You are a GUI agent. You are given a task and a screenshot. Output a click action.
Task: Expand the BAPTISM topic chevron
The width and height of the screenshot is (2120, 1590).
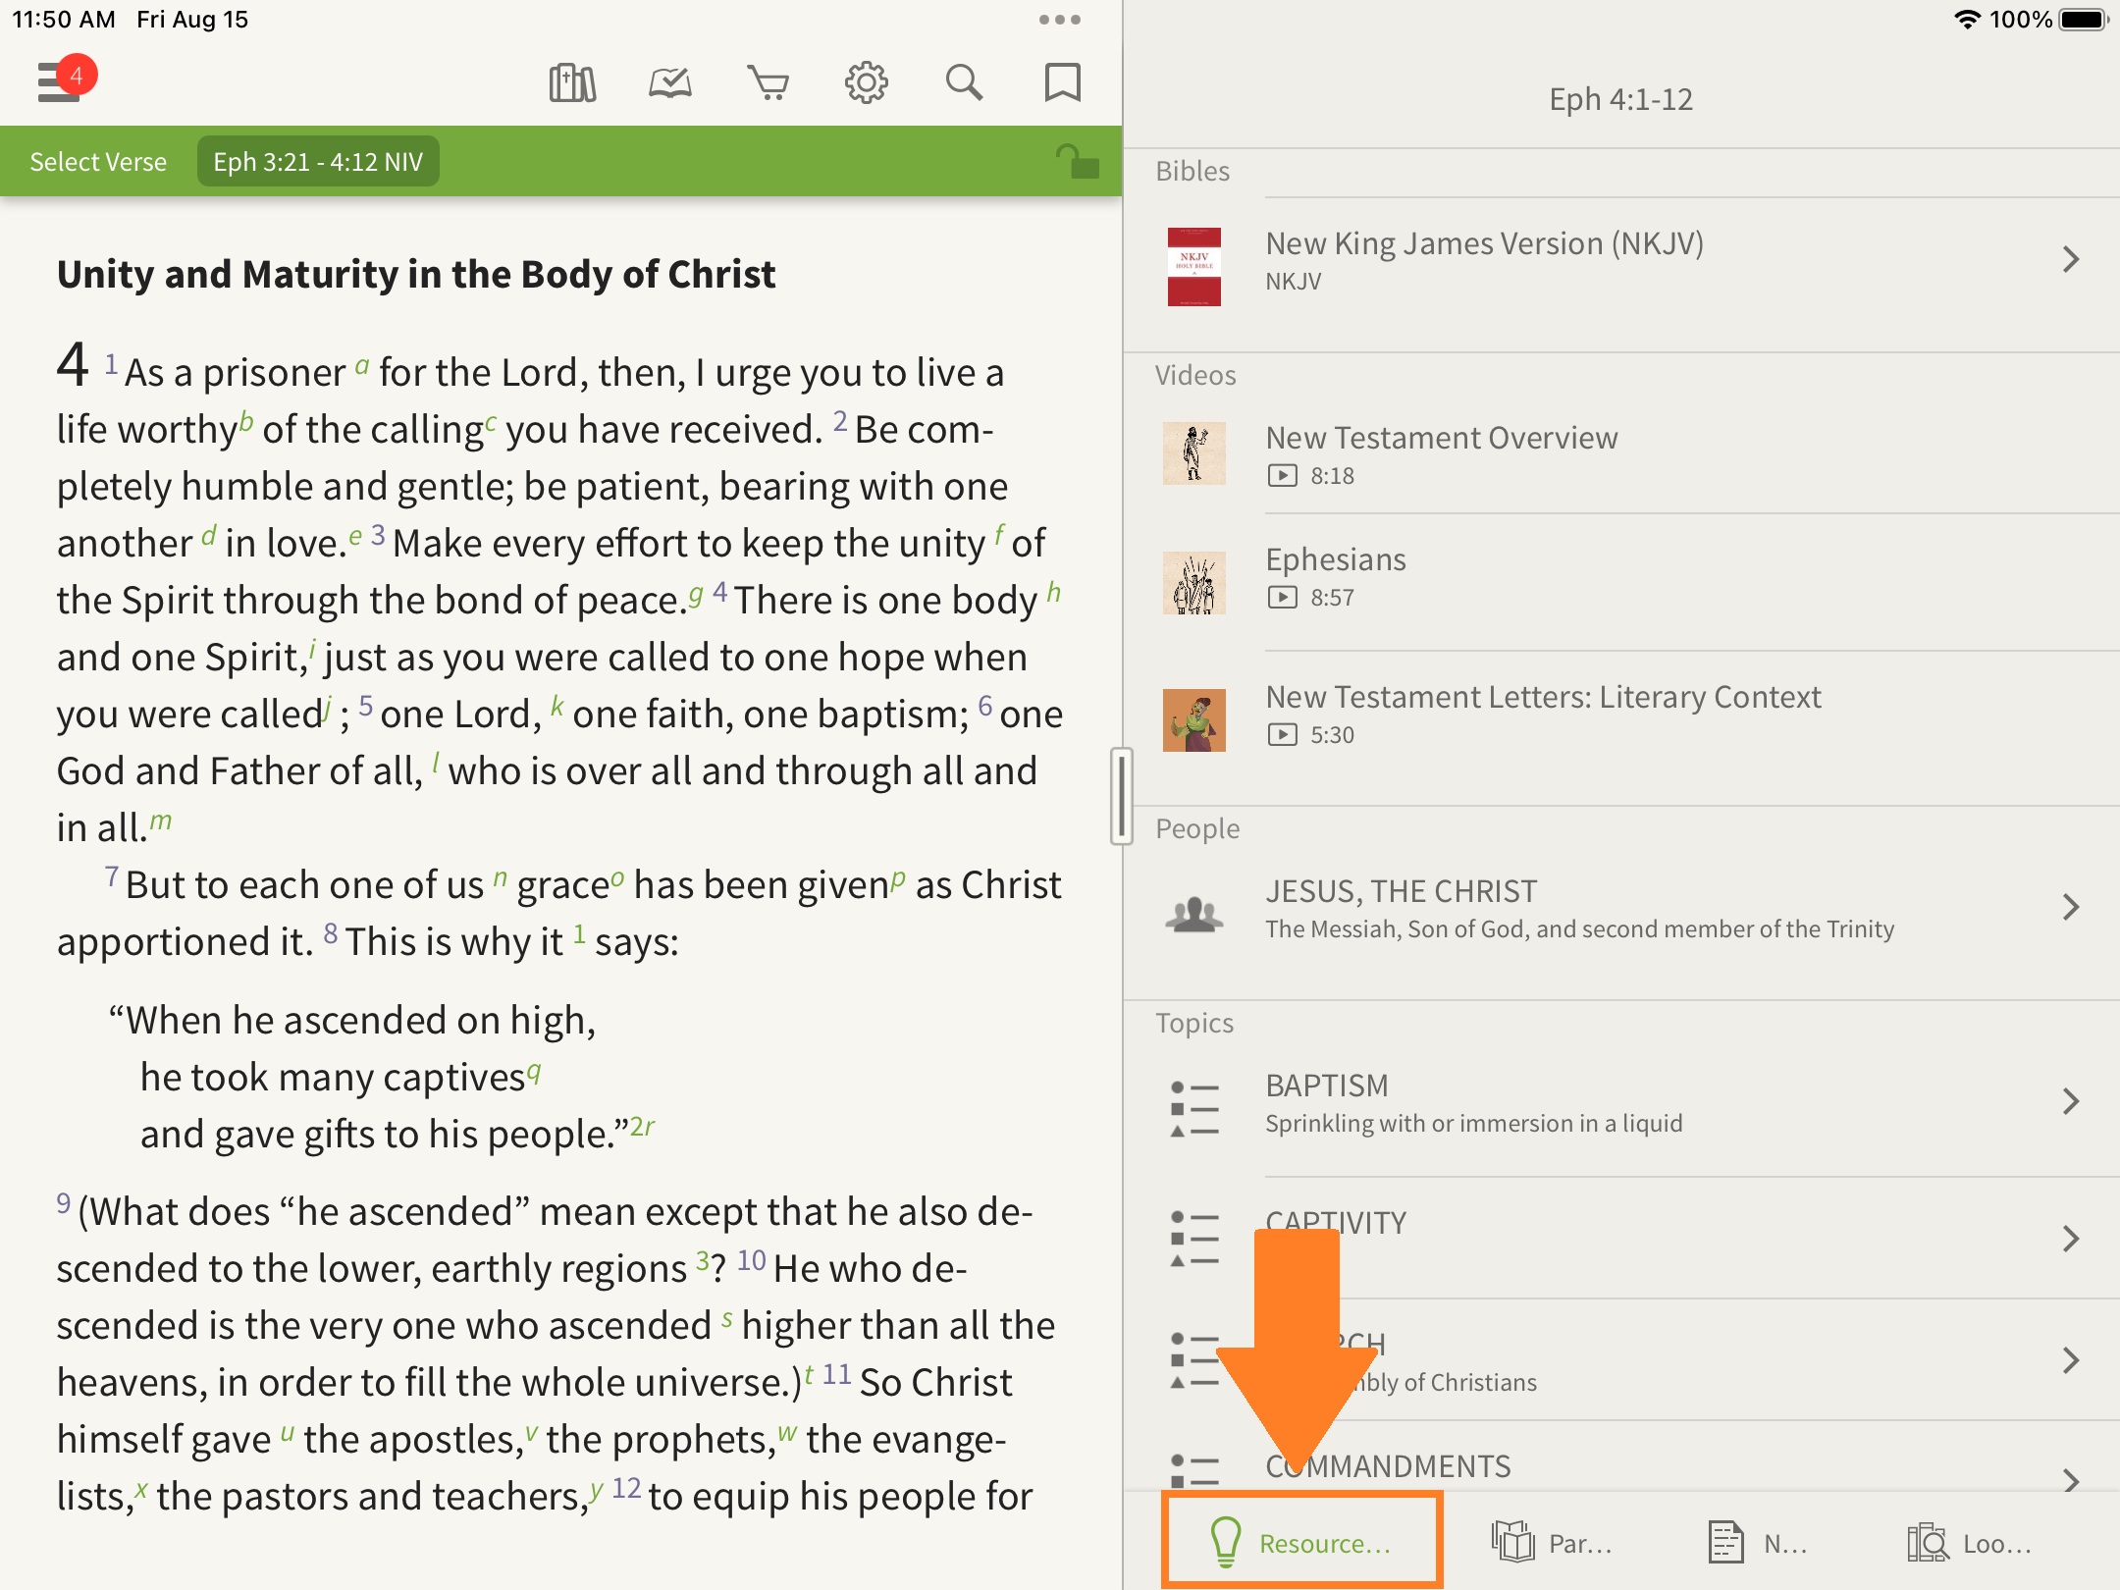[x=2071, y=1101]
